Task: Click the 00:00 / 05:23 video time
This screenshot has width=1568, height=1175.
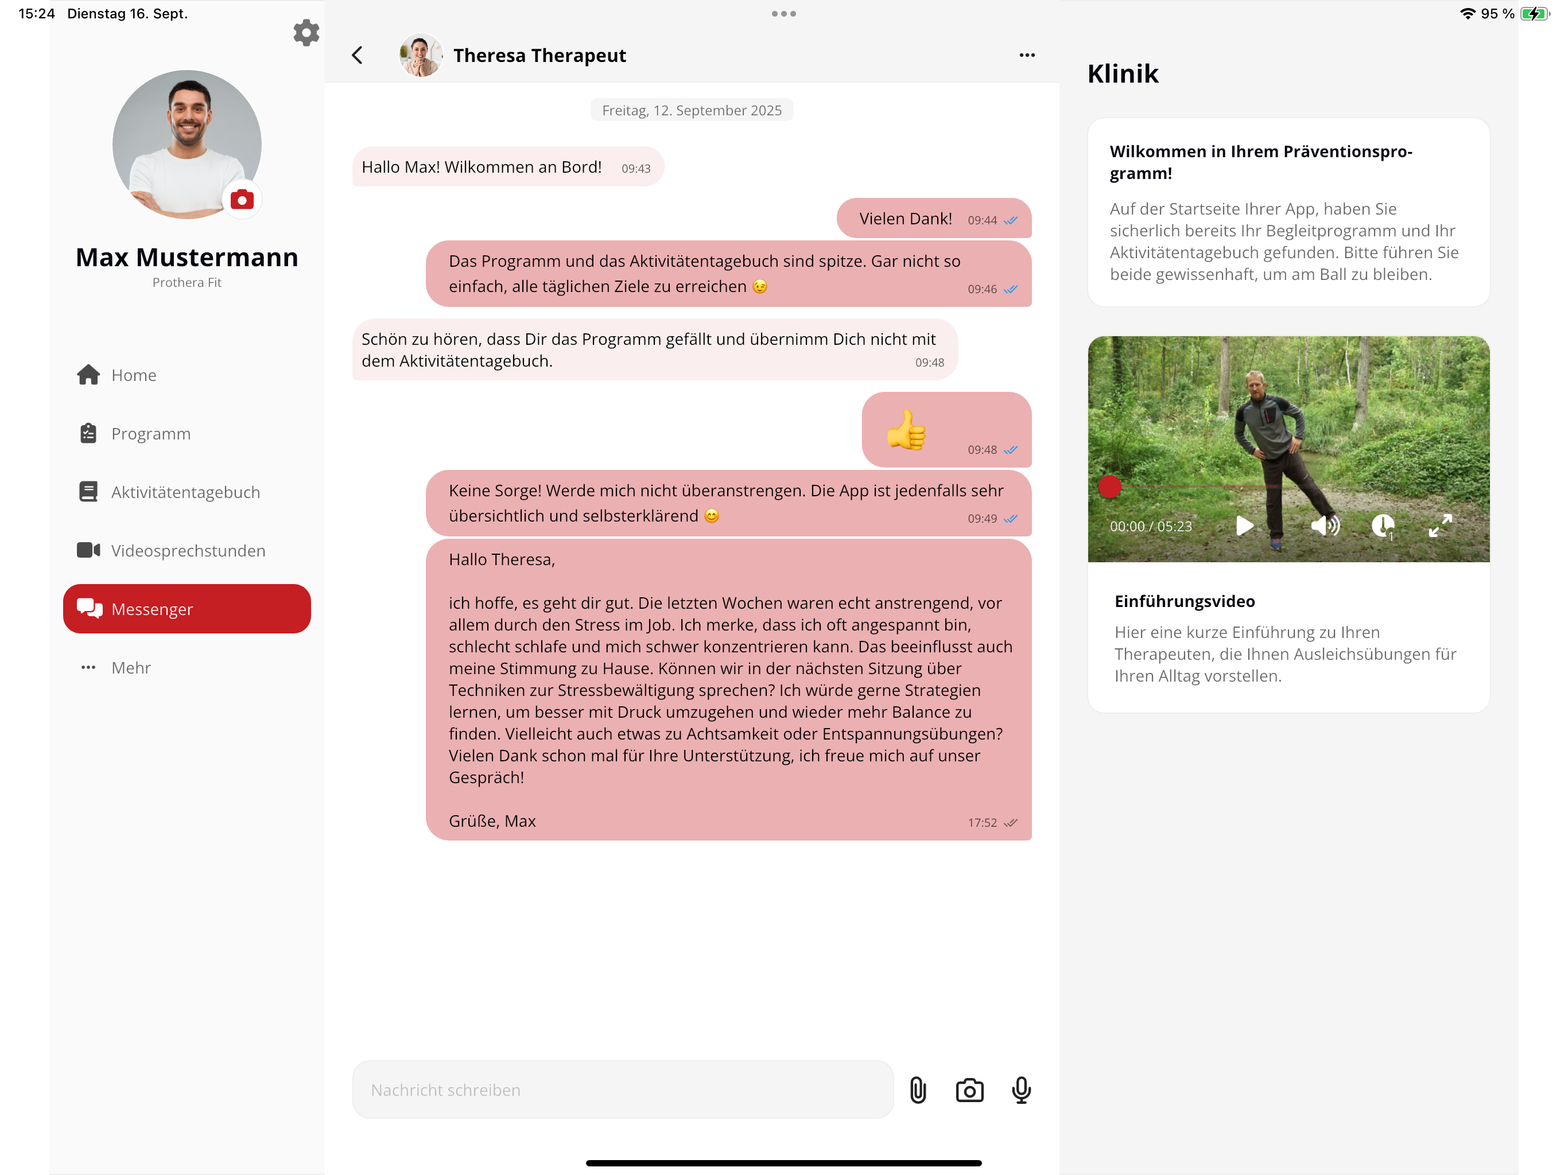Action: click(1151, 527)
